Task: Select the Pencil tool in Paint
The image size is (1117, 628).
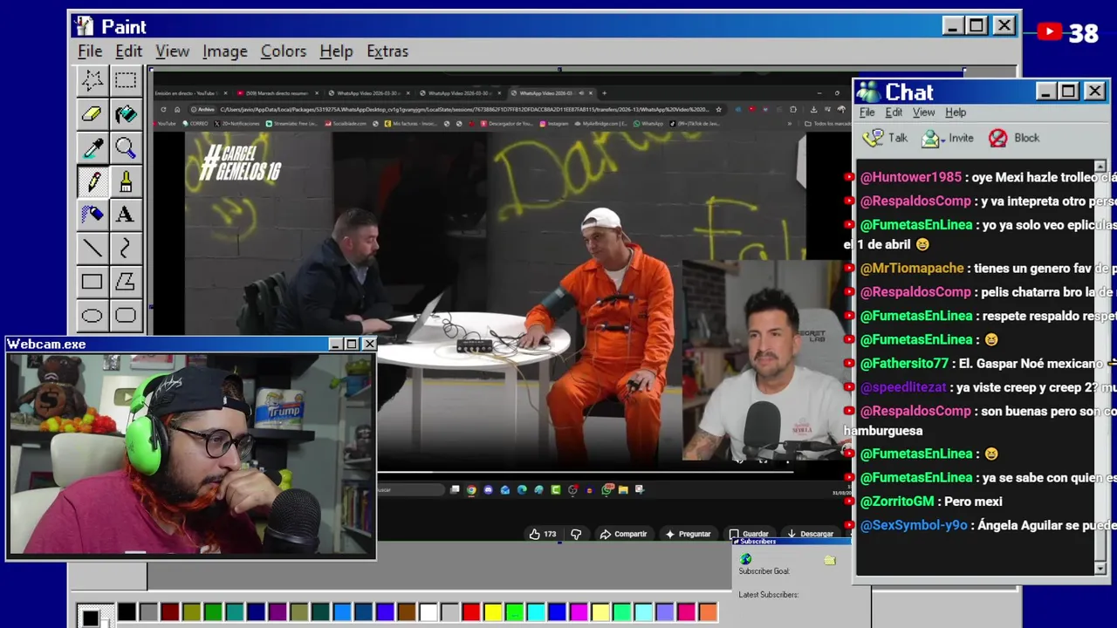Action: coord(92,181)
